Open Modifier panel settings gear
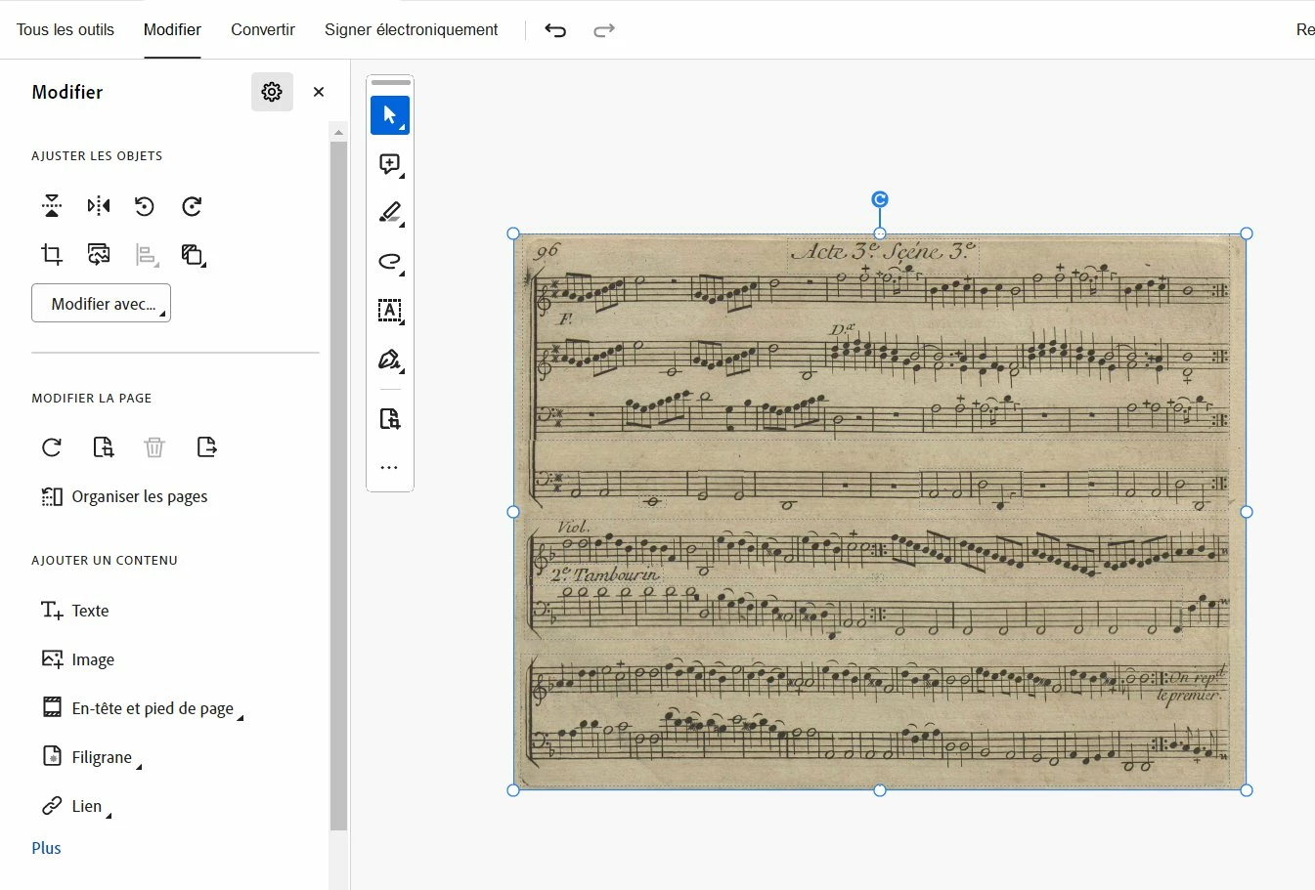The width and height of the screenshot is (1315, 890). coord(272,91)
